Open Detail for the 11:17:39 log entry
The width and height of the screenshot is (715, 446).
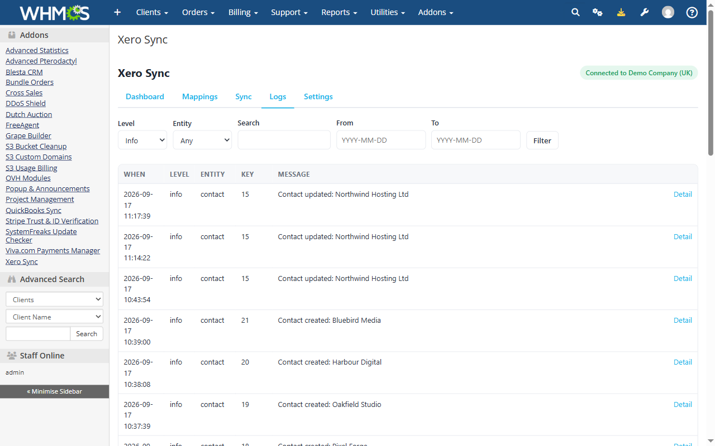coord(683,194)
